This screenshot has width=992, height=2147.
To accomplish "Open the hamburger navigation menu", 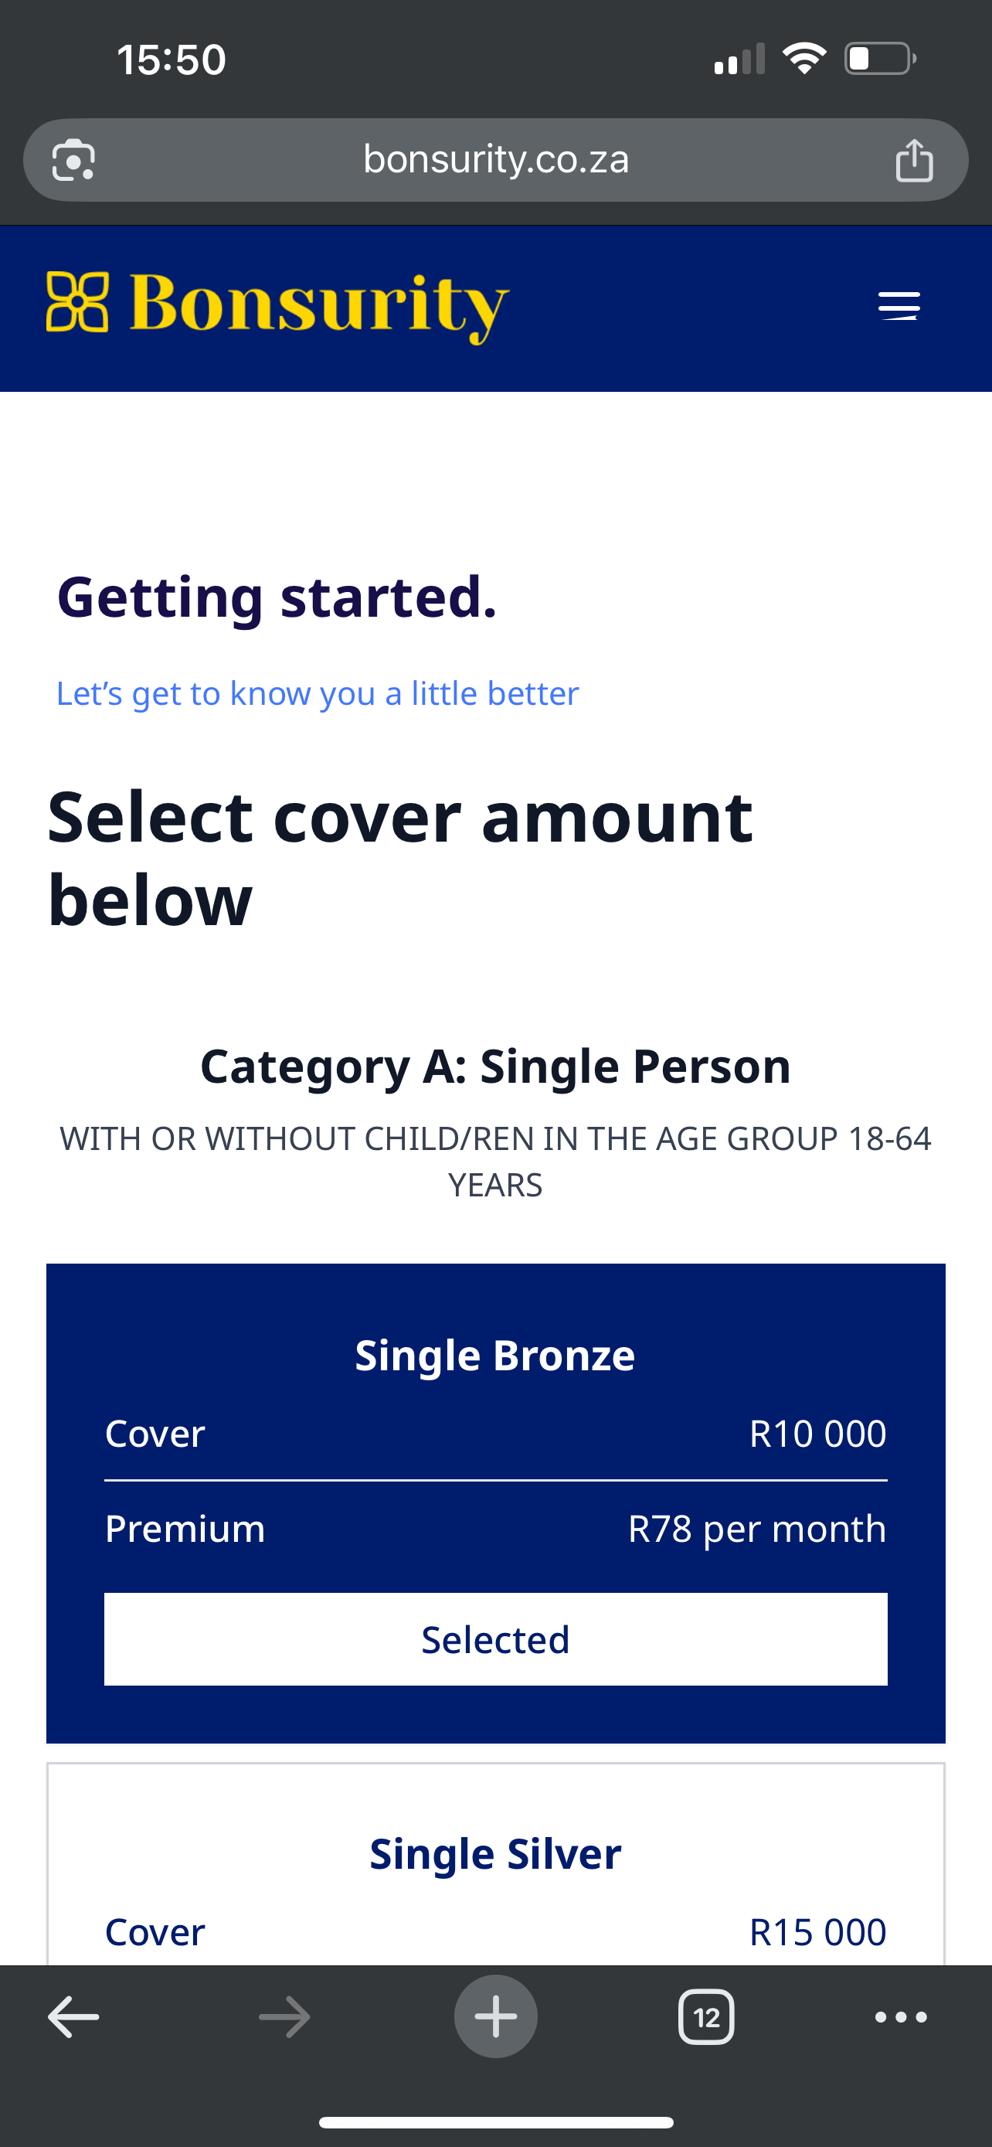I will click(899, 306).
